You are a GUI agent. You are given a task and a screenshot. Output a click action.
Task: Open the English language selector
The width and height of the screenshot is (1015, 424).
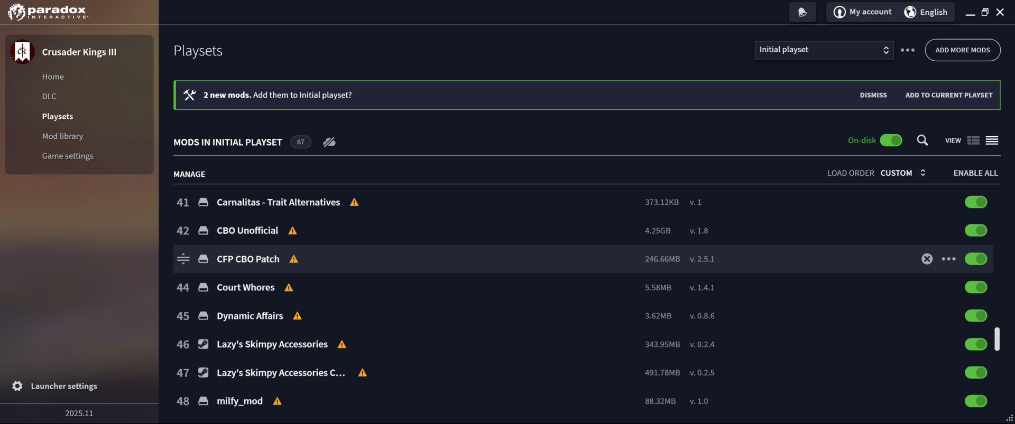[x=926, y=12]
